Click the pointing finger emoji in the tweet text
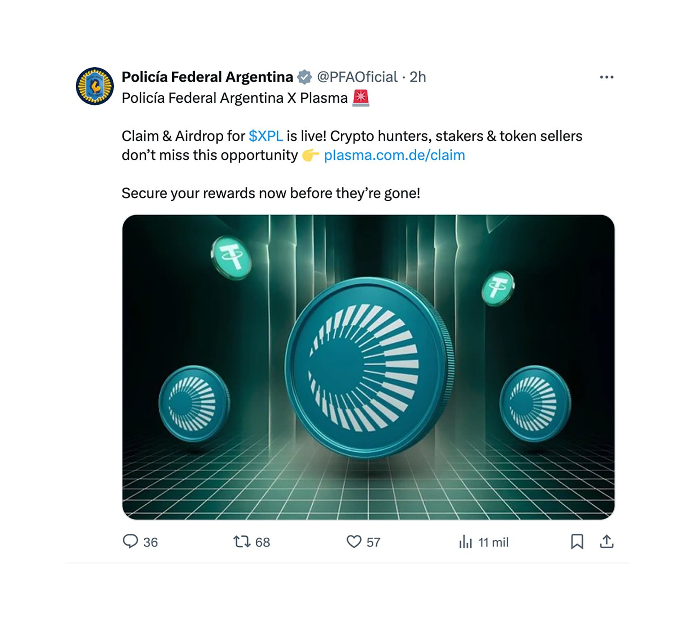 click(x=310, y=155)
